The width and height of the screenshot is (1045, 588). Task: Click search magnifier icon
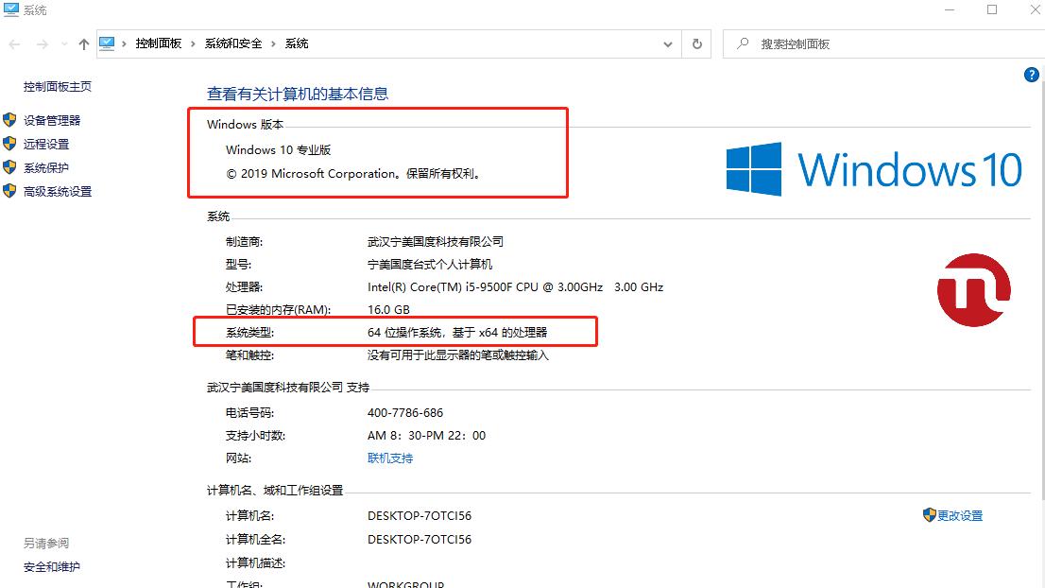pyautogui.click(x=743, y=43)
